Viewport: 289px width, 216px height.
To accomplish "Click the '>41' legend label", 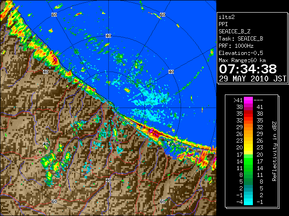I will pyautogui.click(x=238, y=100).
